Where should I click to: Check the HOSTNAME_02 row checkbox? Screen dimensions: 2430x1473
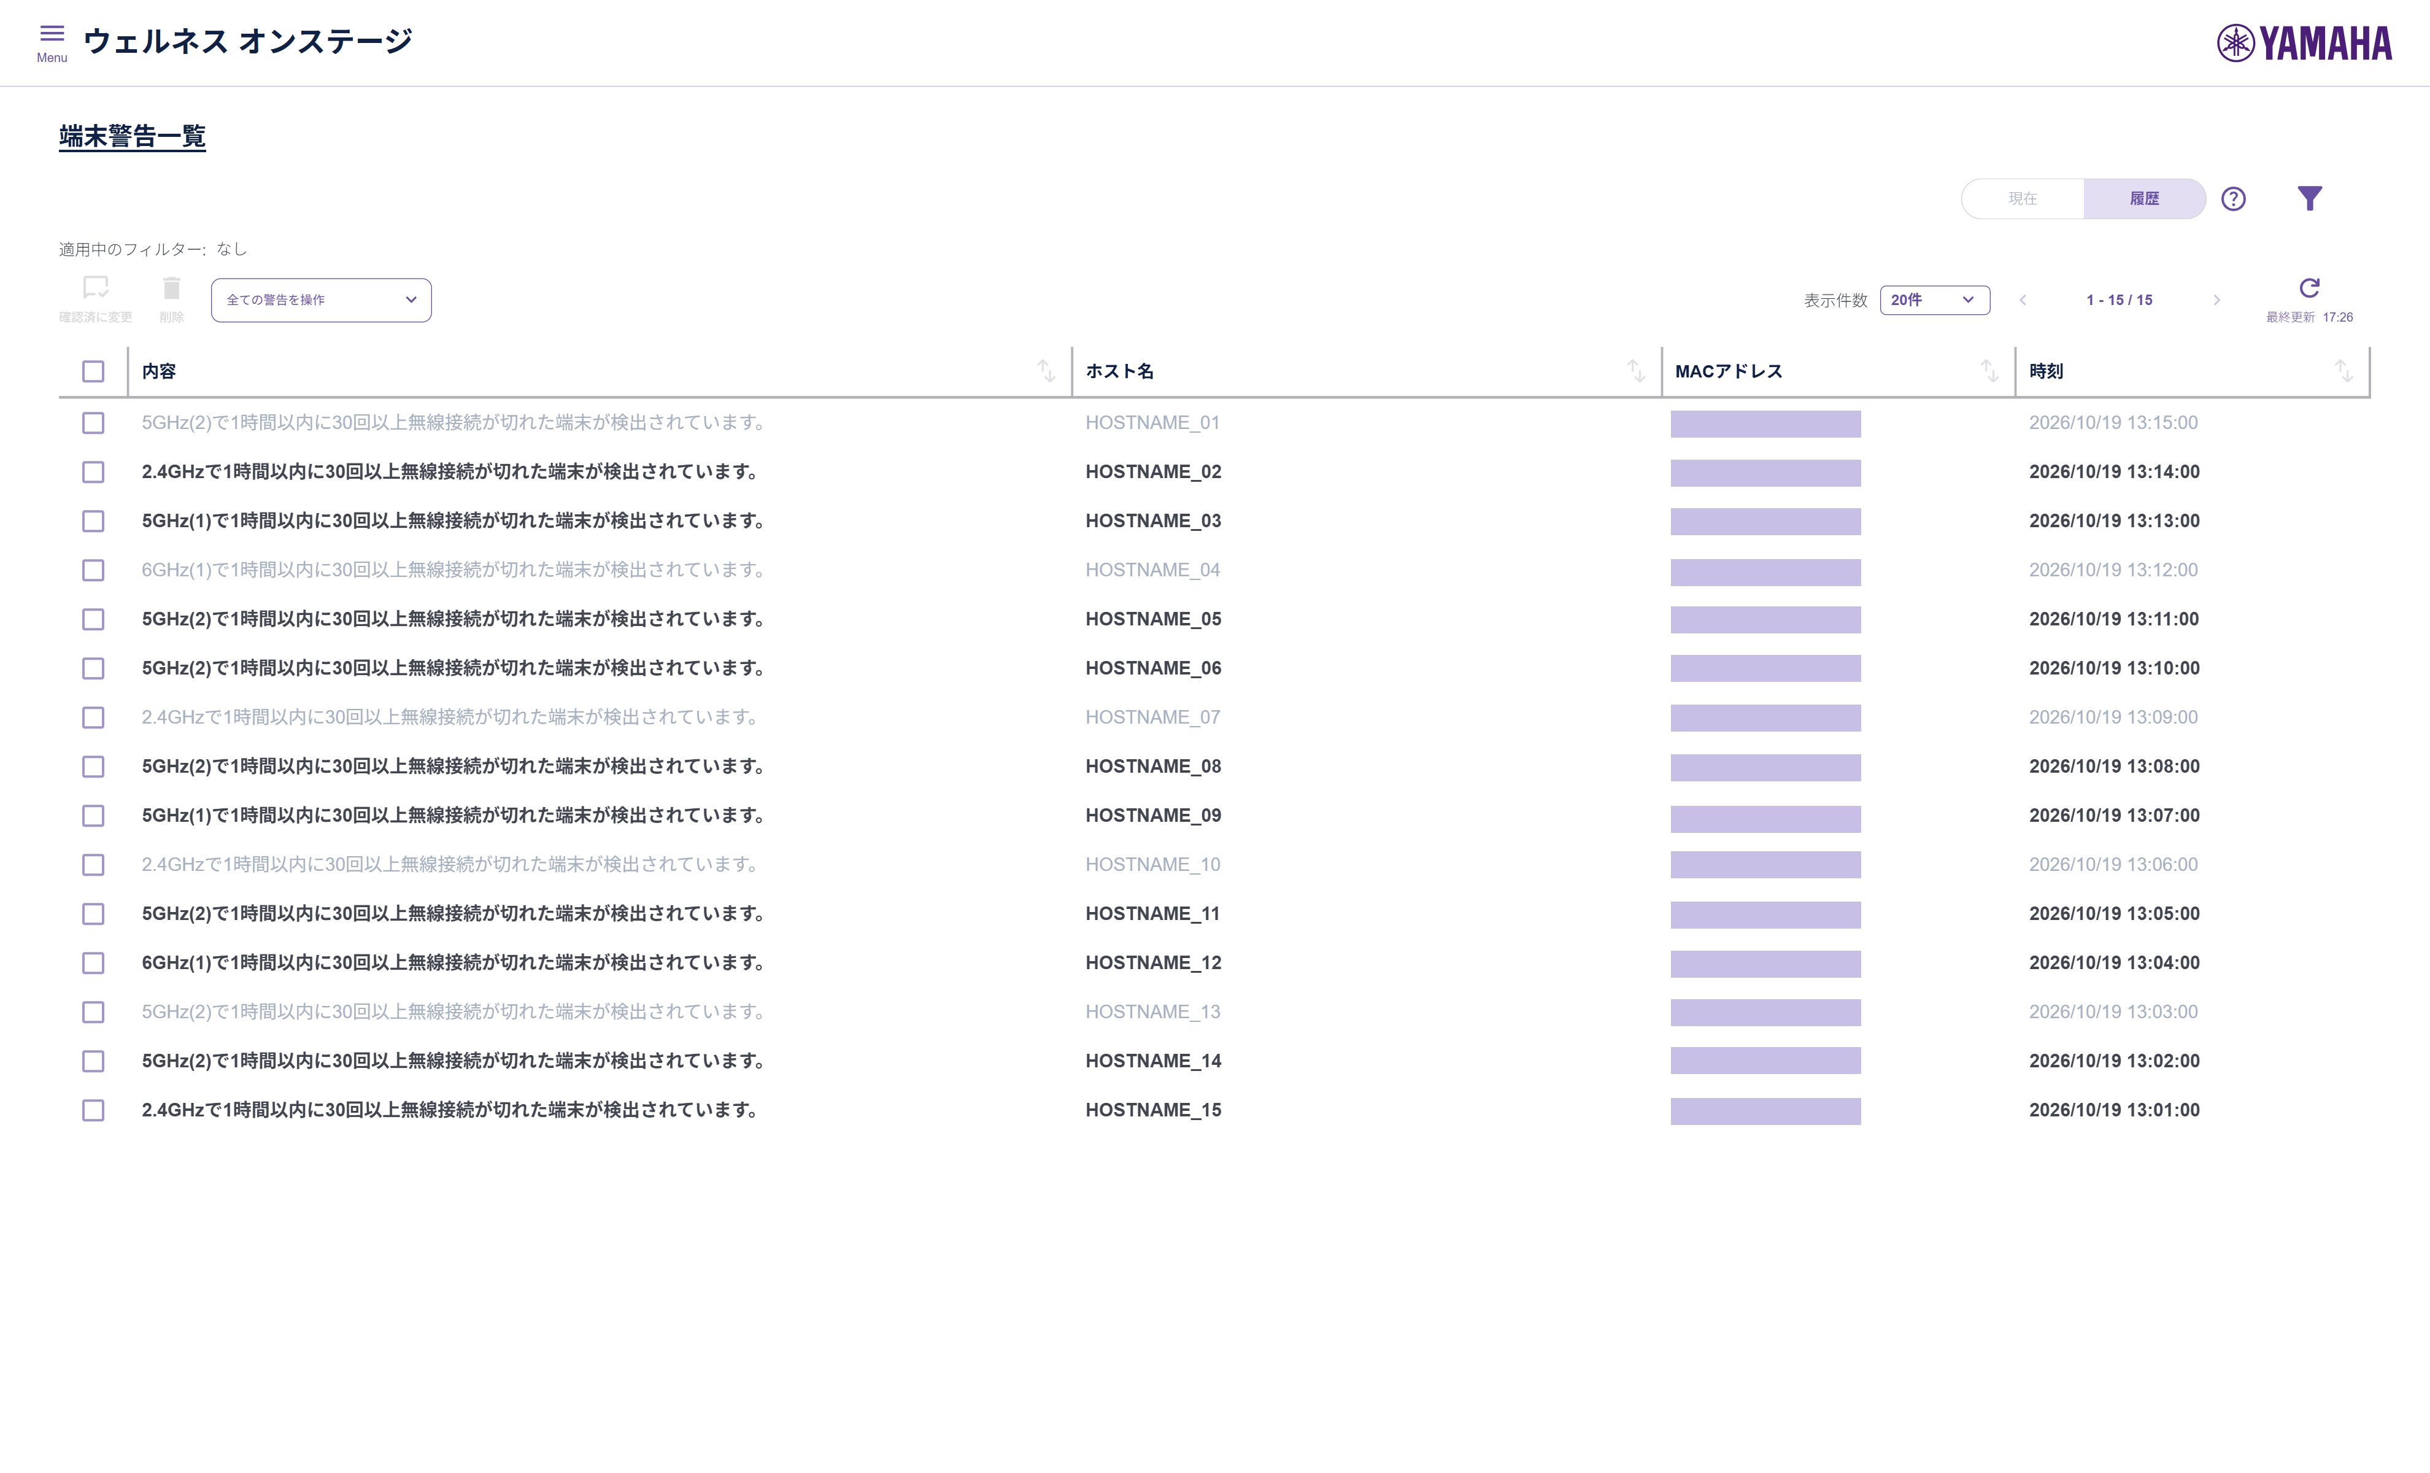click(x=94, y=473)
